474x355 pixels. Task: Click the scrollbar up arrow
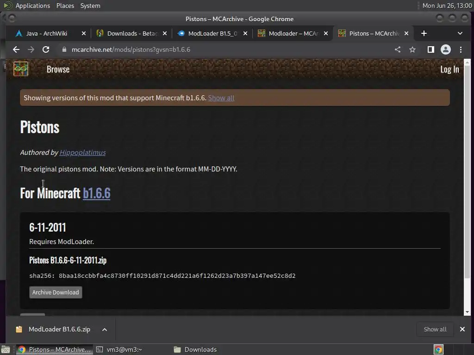467,62
